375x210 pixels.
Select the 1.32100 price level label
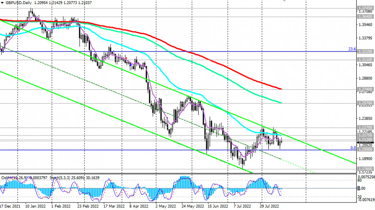point(365,52)
